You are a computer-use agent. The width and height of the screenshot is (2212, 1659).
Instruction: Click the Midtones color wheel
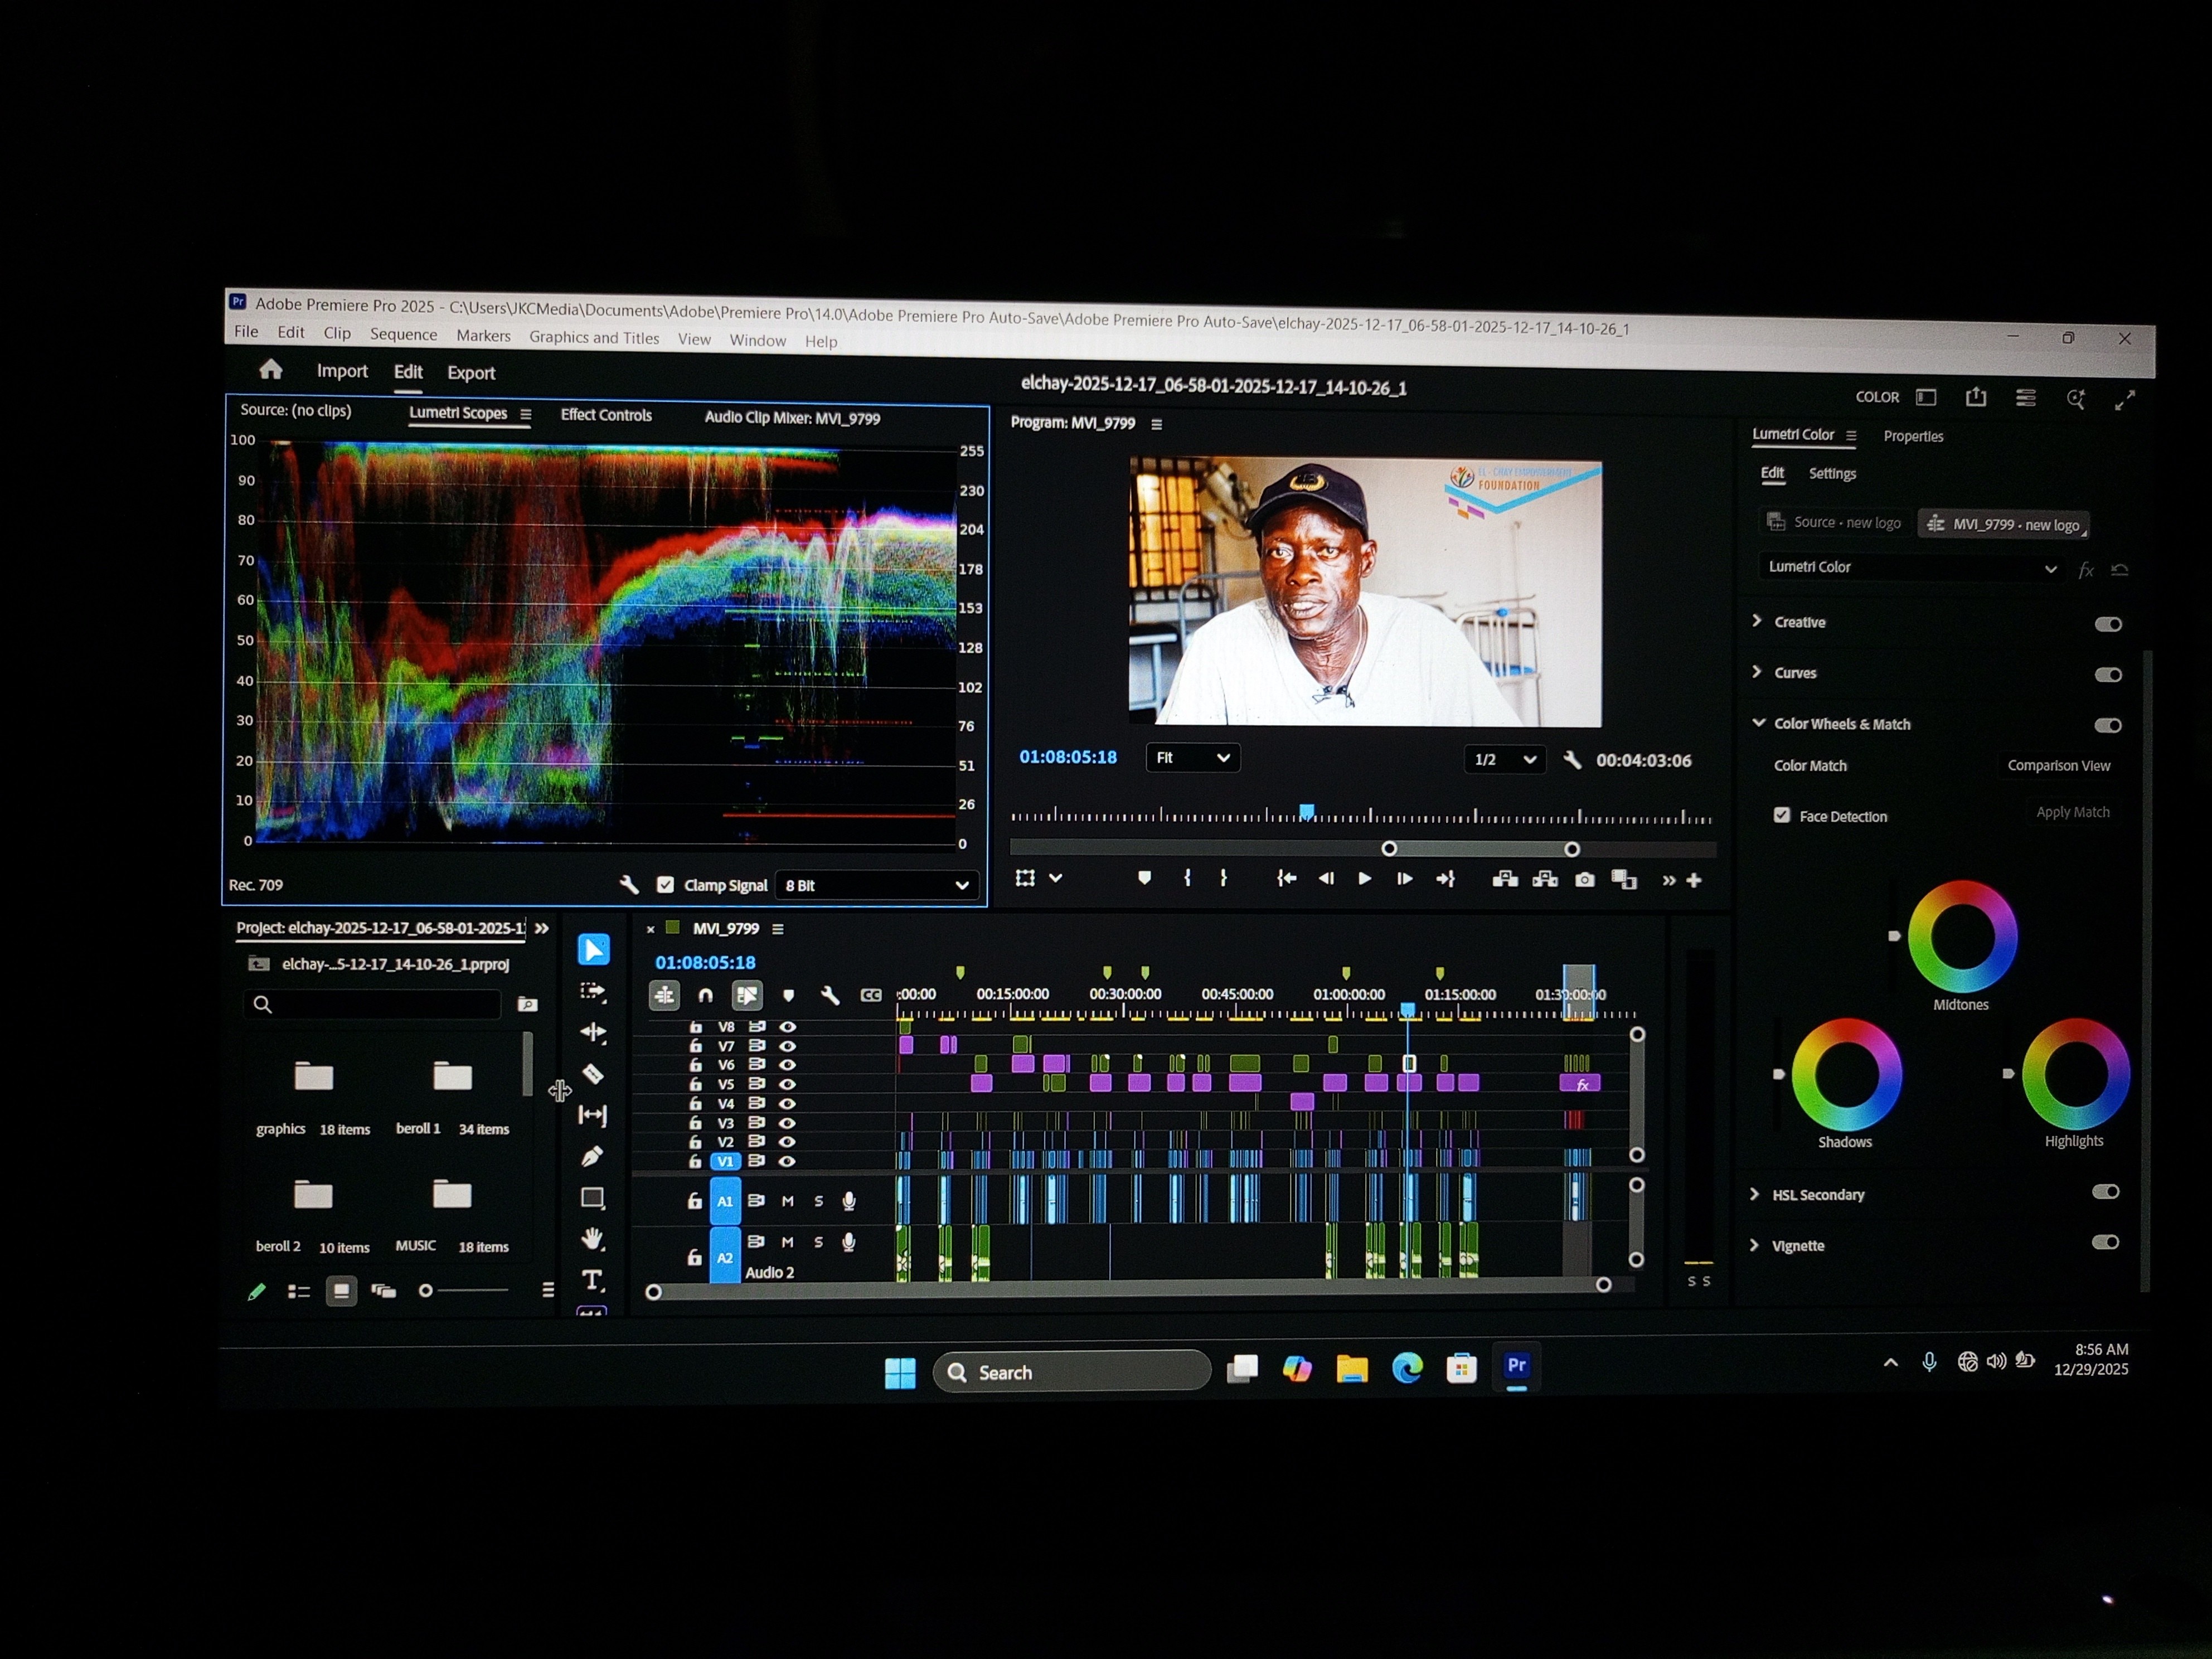tap(1962, 937)
